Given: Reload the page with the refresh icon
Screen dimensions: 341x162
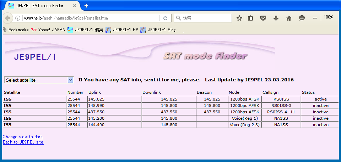Looking at the screenshot, I should (165, 18).
